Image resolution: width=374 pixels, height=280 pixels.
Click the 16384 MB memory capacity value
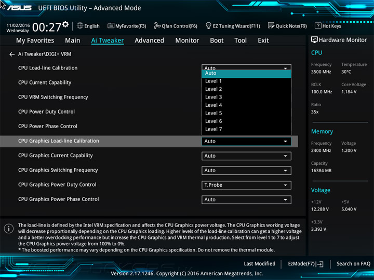[321, 171]
